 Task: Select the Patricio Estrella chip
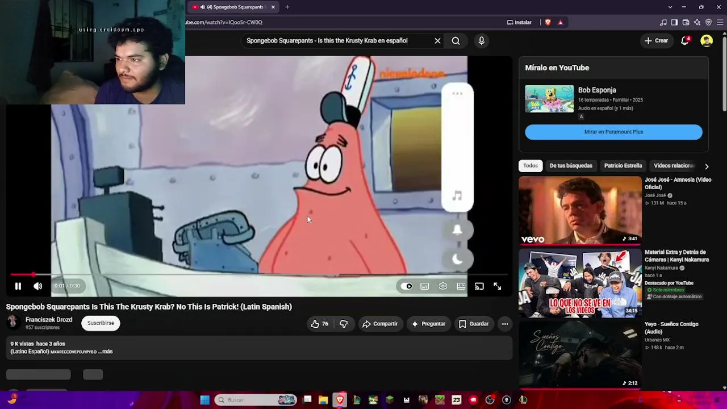(x=623, y=166)
